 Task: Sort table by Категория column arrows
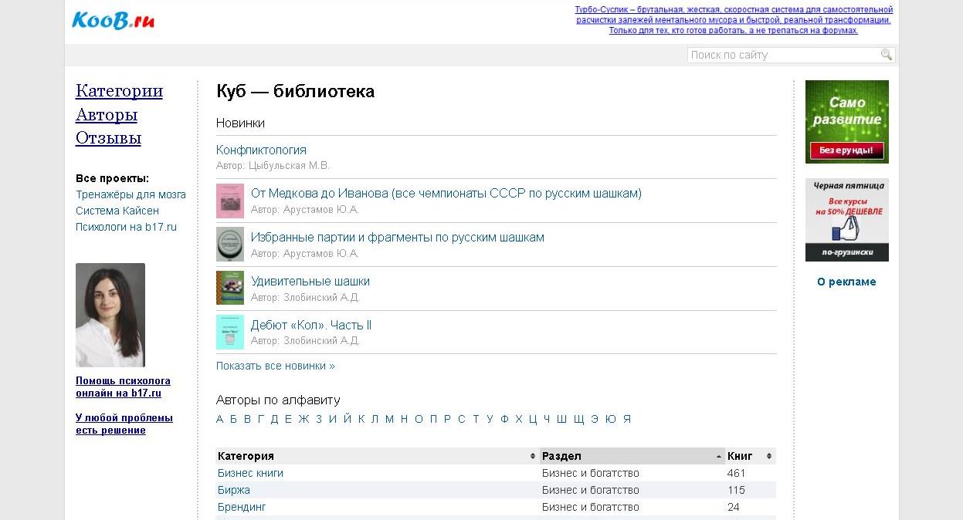[532, 457]
